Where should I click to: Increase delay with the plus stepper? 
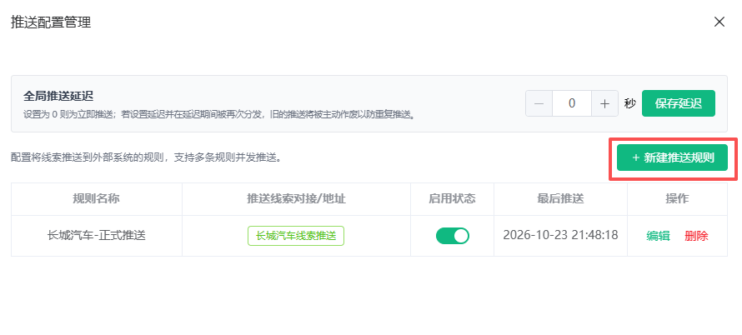(604, 103)
